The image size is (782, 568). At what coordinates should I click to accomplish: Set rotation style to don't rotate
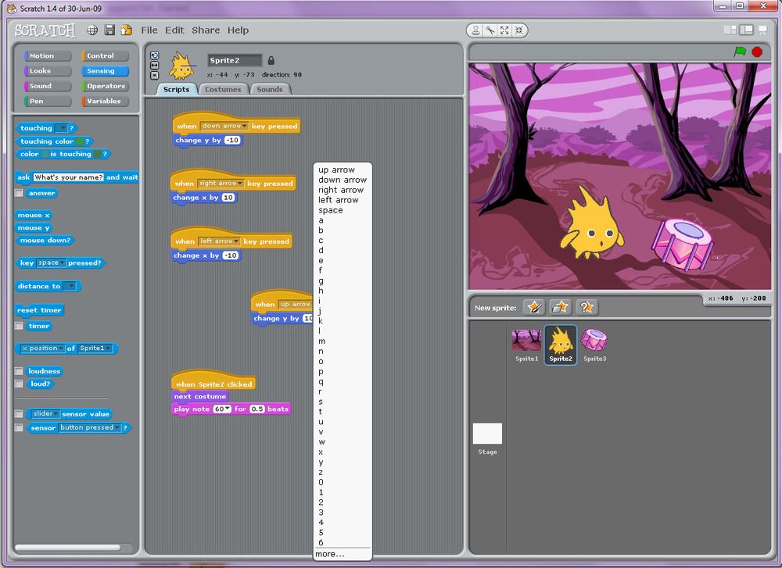(x=155, y=75)
